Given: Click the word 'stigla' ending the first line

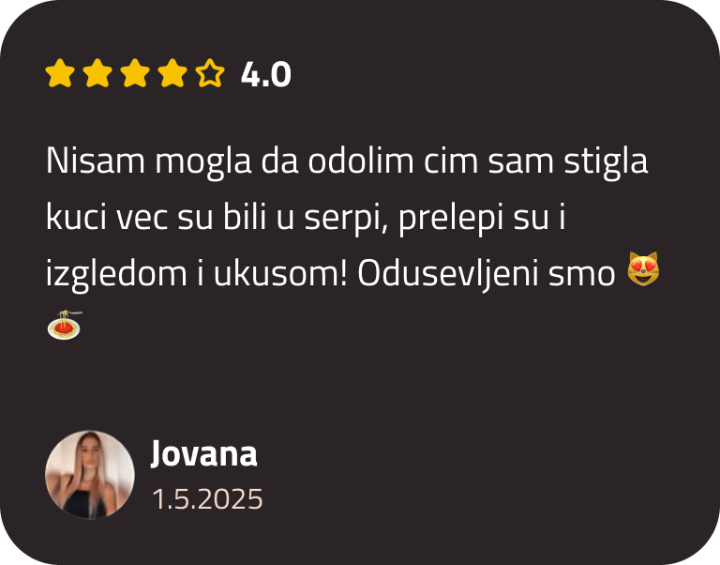Looking at the screenshot, I should point(606,161).
